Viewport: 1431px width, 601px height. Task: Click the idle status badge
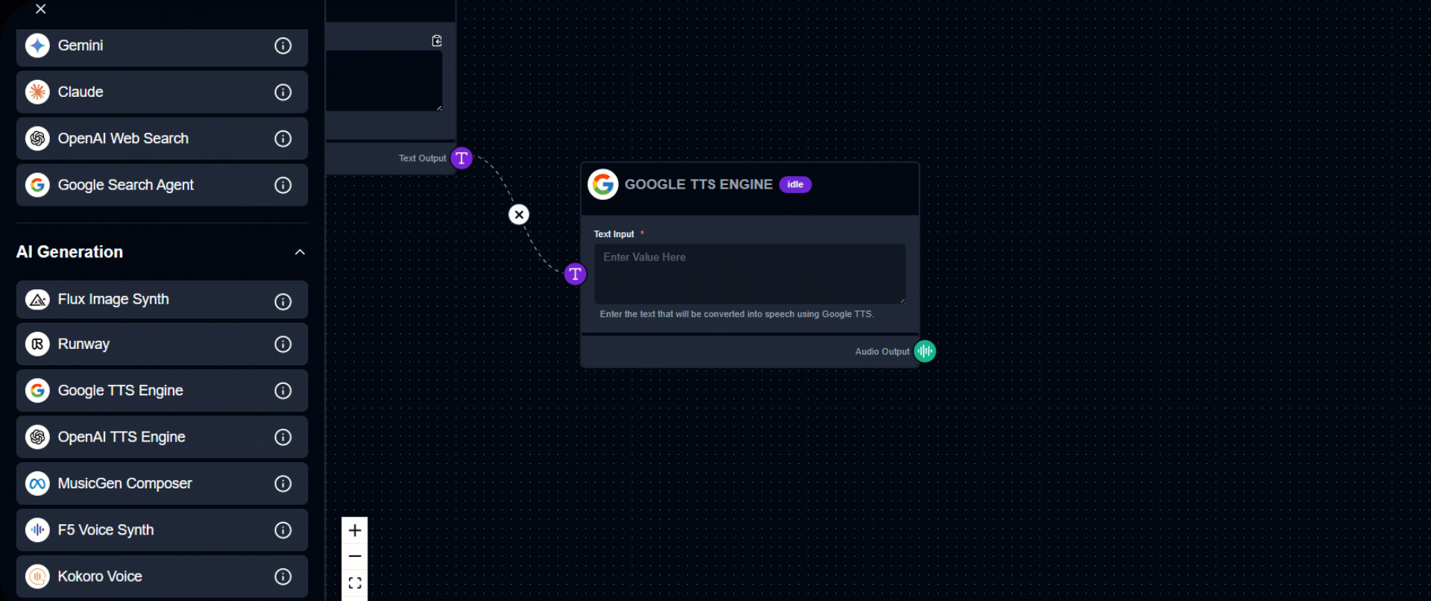coord(795,185)
